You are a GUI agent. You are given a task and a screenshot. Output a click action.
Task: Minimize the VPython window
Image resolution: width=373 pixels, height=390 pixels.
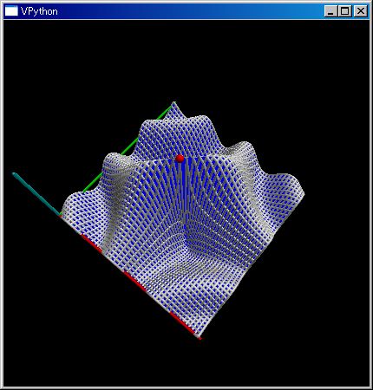click(x=330, y=11)
